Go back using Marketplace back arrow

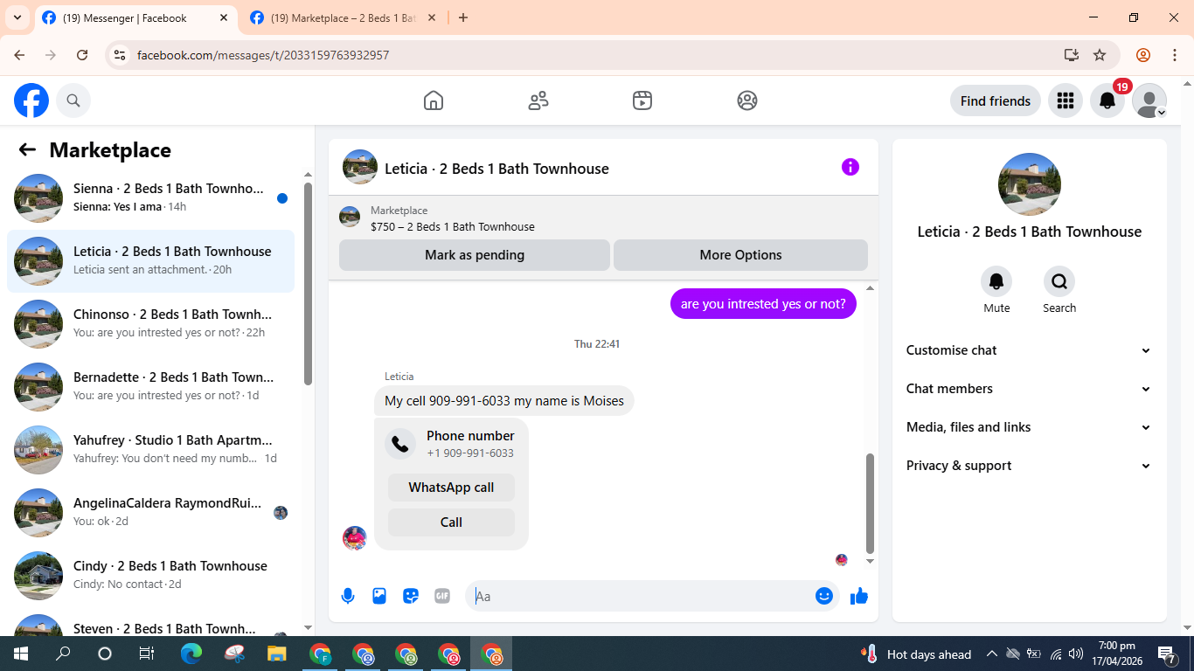pyautogui.click(x=27, y=149)
